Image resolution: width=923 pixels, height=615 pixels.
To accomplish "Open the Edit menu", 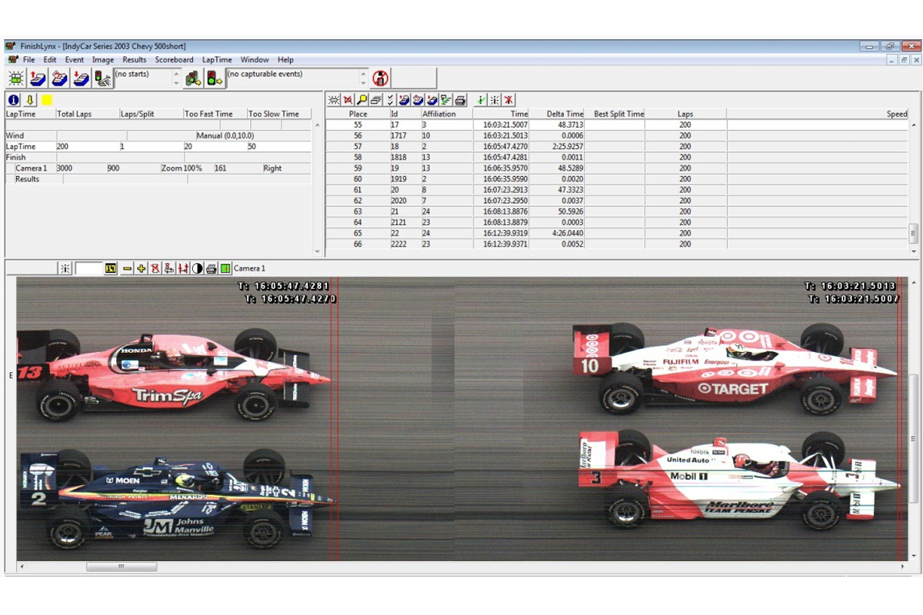I will coord(50,60).
